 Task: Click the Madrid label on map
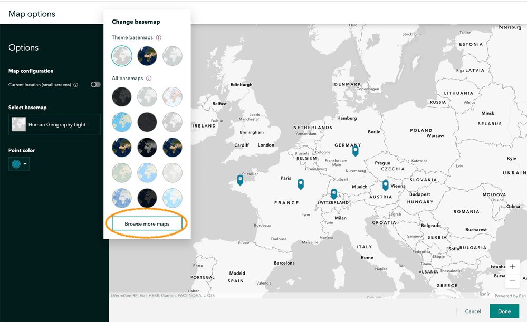237,274
